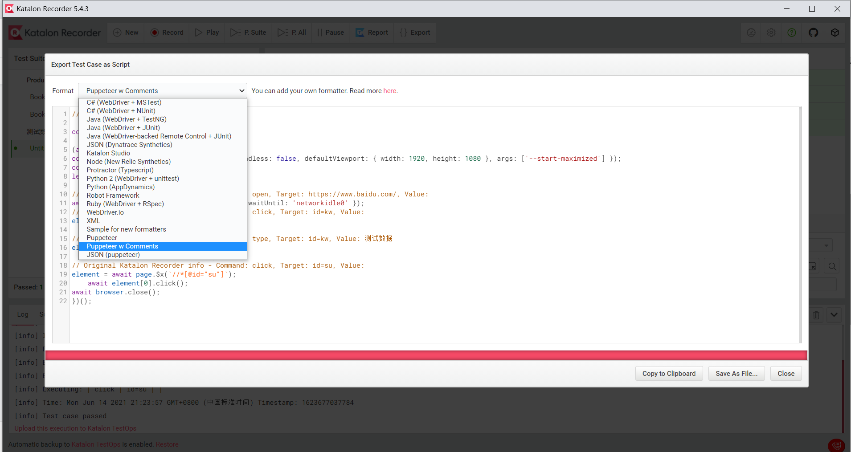Follow the 'here' formatter link

[x=389, y=91]
